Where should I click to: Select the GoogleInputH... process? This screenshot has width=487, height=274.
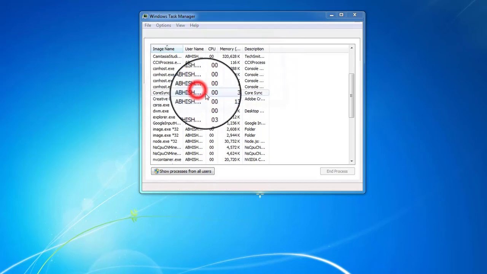167,123
